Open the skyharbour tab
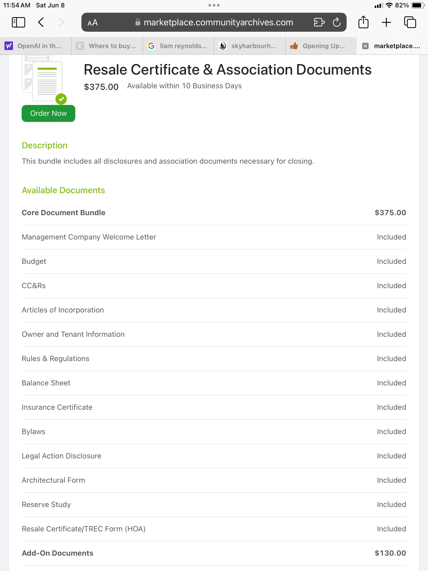The width and height of the screenshot is (428, 571). (250, 46)
